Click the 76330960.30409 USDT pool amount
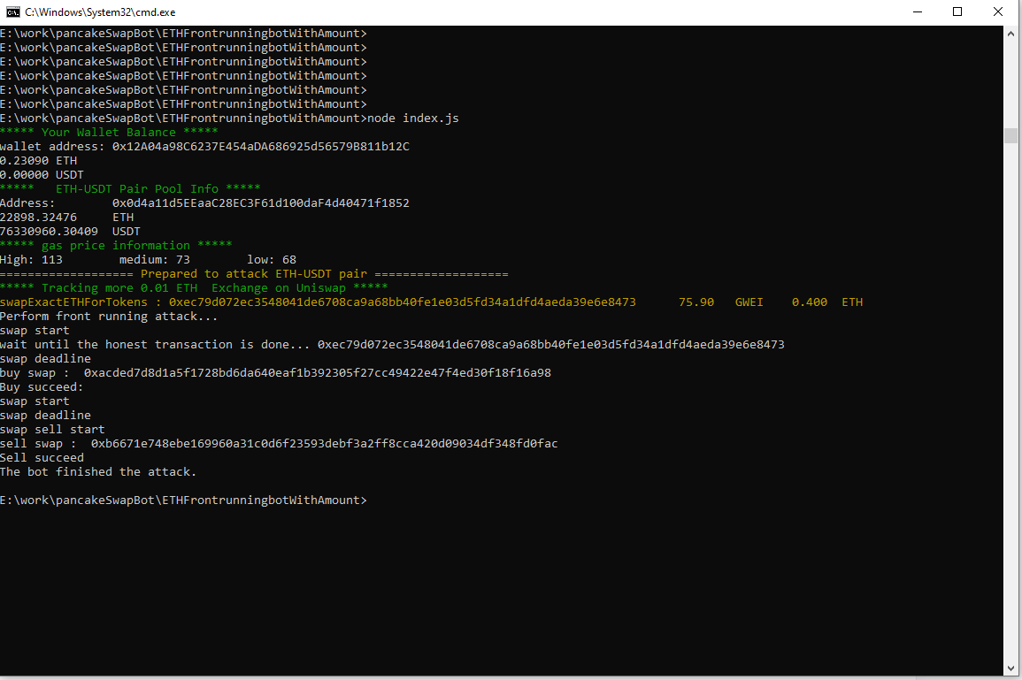Screen dimensions: 1022x680 (70, 232)
